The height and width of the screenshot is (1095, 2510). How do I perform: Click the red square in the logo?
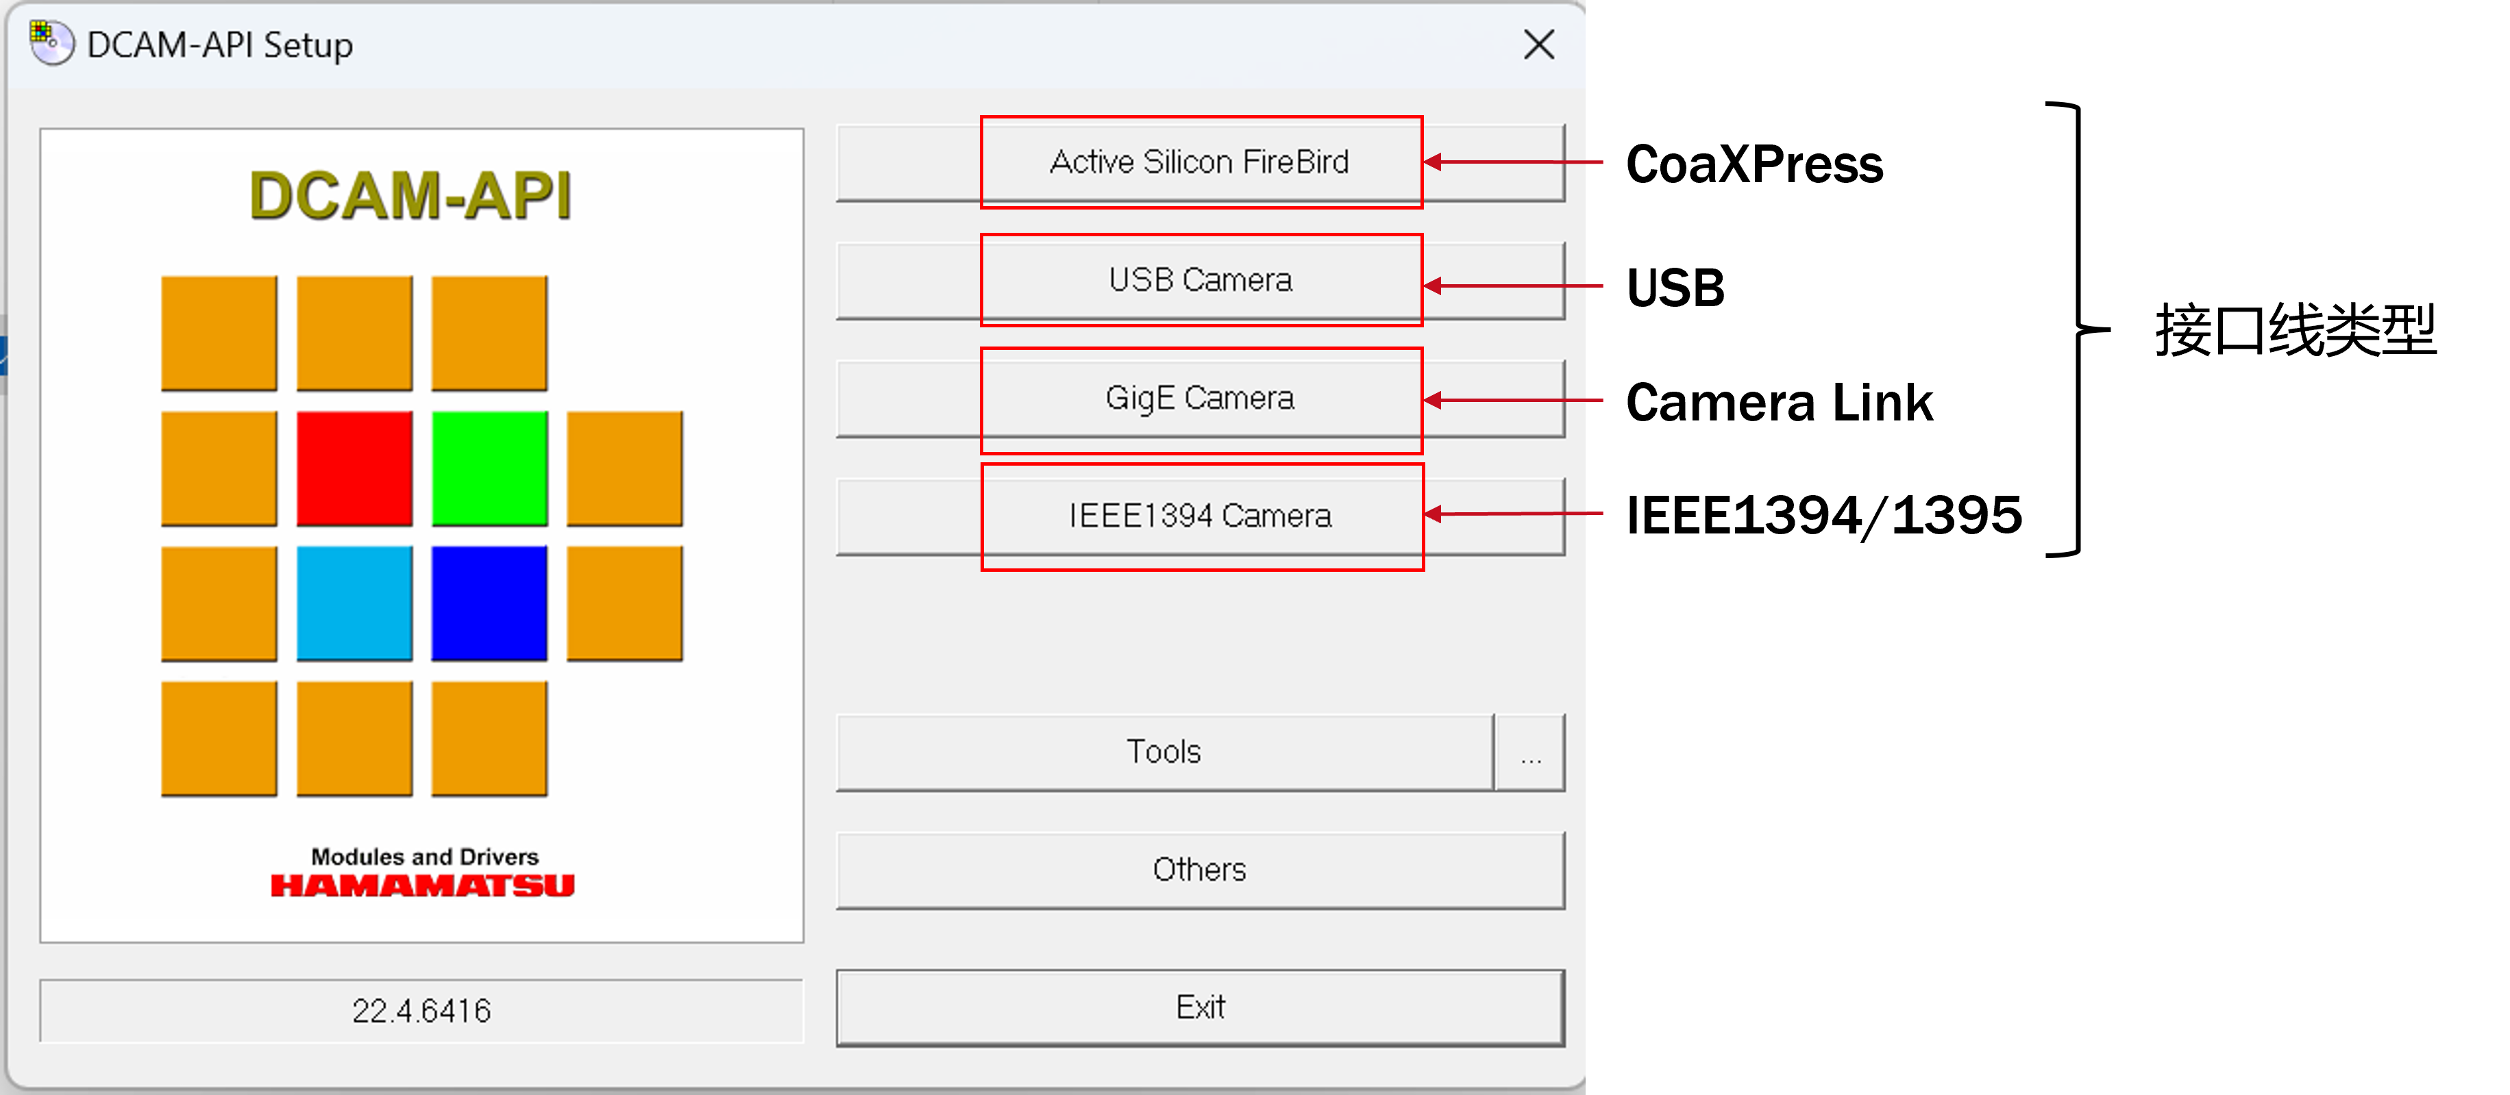355,468
